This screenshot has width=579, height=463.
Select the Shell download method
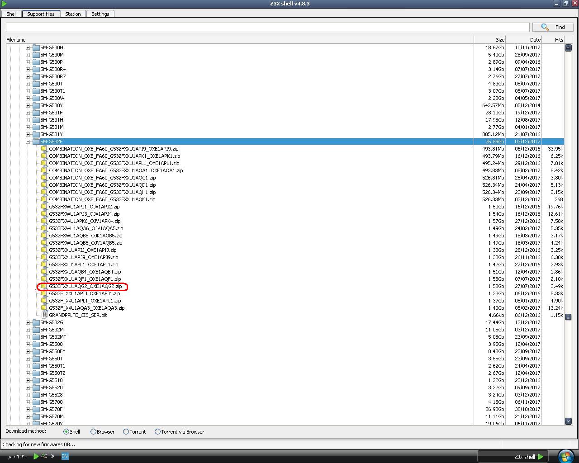66,432
